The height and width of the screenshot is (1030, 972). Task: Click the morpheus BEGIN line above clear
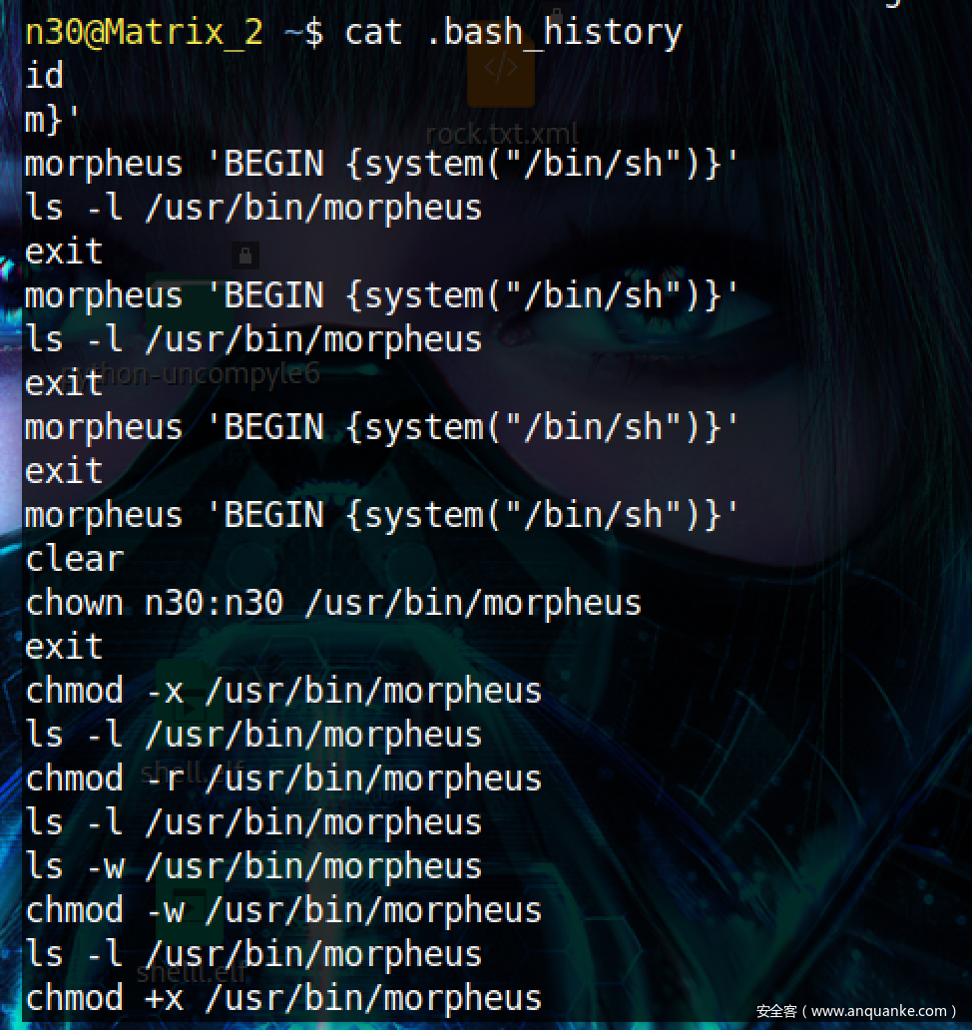coord(382,515)
